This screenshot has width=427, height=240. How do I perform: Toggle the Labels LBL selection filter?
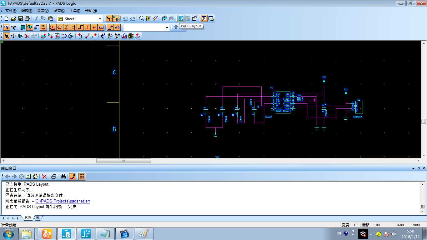pyautogui.click(x=101, y=27)
